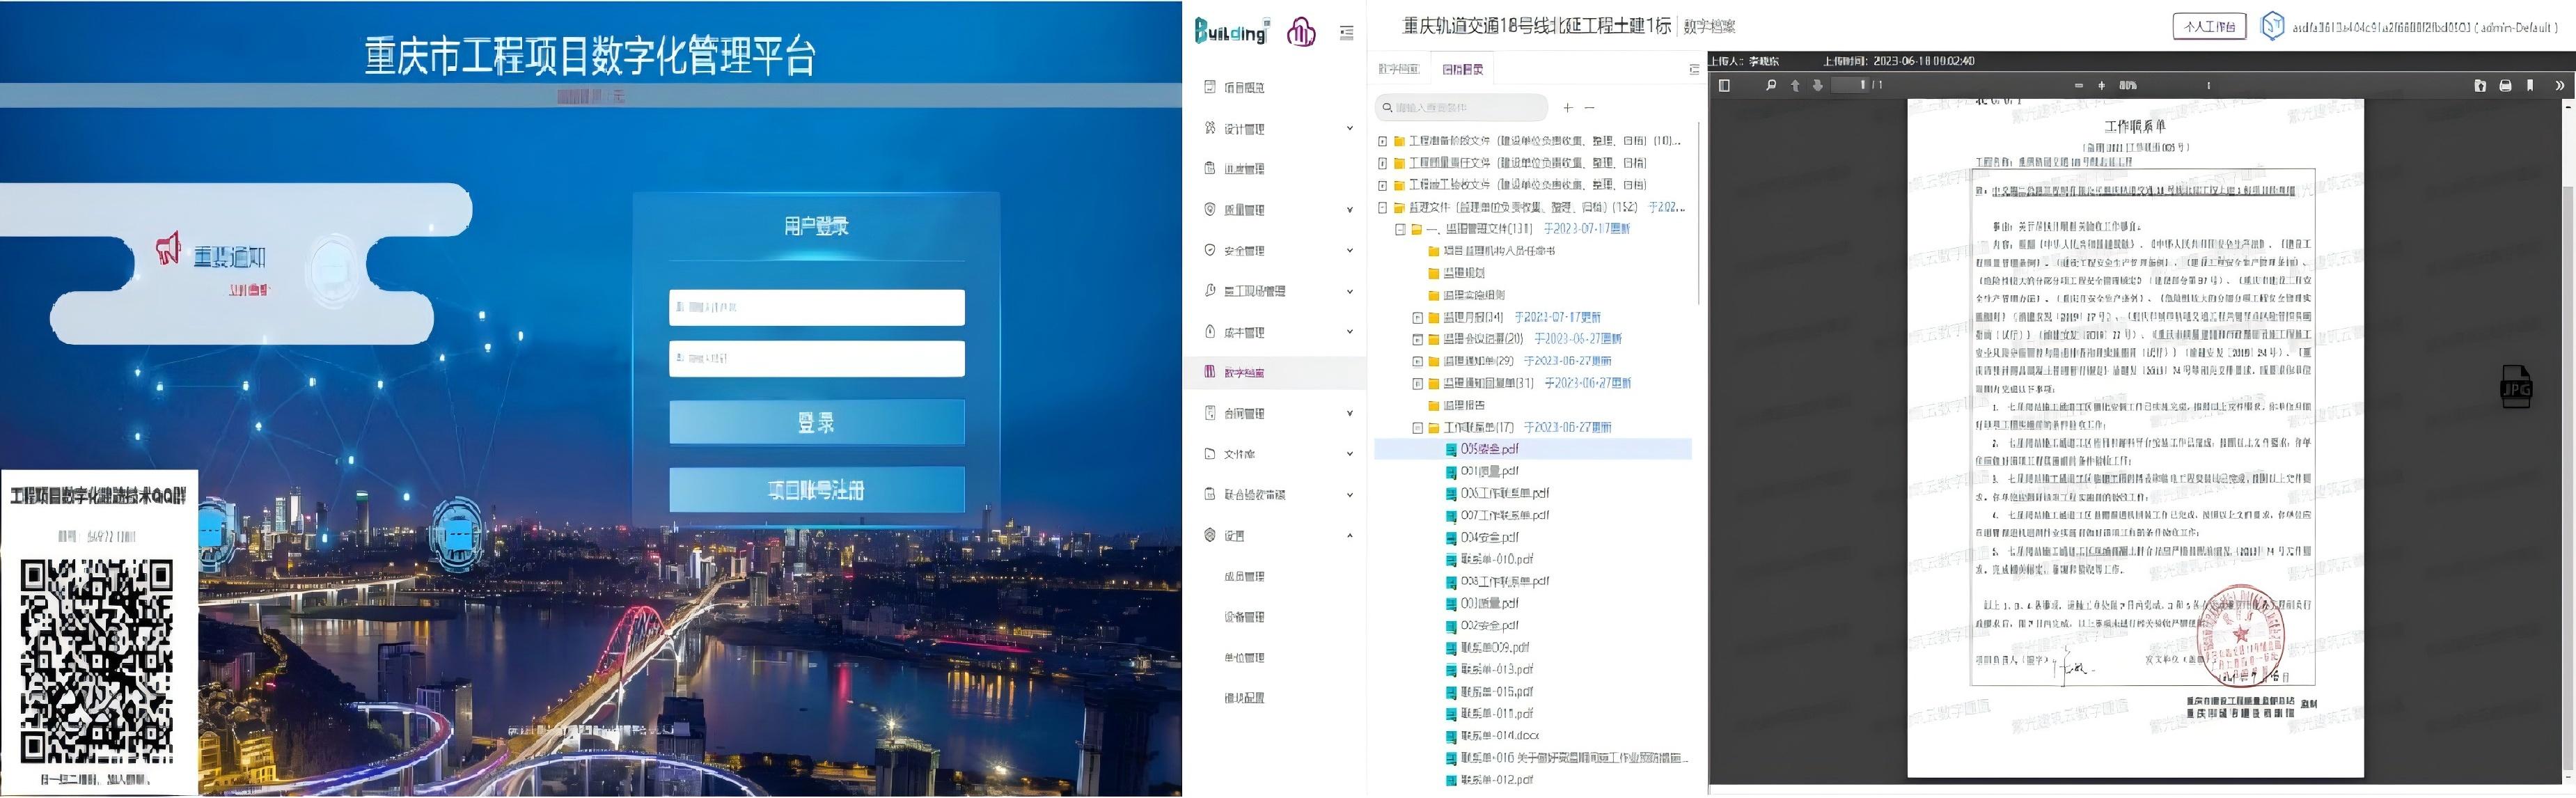Screen dimensions: 2576x798
Task: Expand the 监理会议纪要(20) folder node
Action: 1417,340
